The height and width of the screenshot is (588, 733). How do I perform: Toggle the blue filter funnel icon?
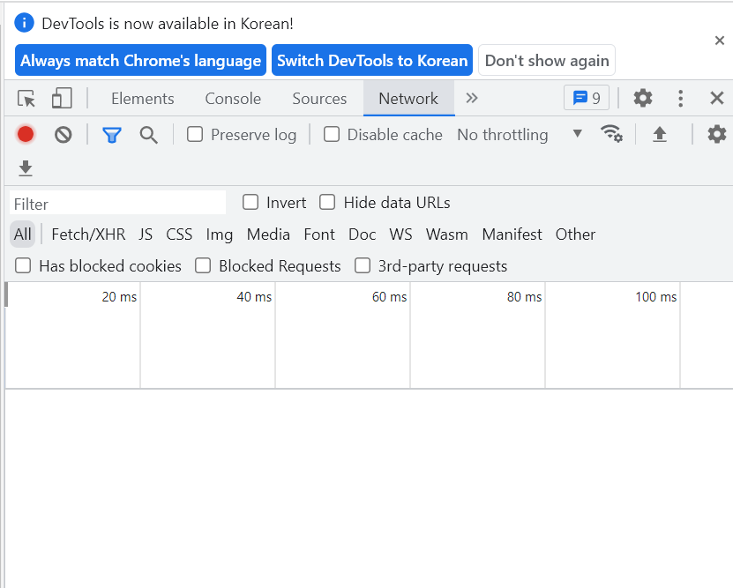tap(112, 135)
